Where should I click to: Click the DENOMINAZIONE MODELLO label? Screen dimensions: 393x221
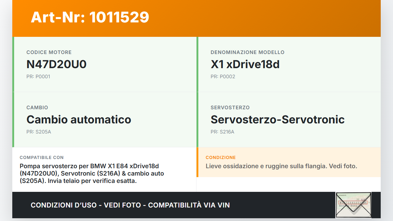247,52
